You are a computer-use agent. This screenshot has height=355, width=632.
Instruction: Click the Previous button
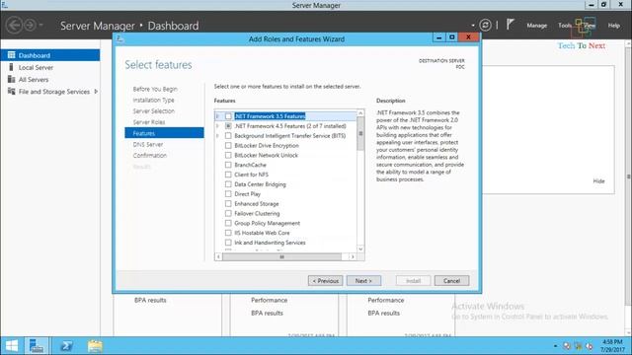(x=325, y=280)
